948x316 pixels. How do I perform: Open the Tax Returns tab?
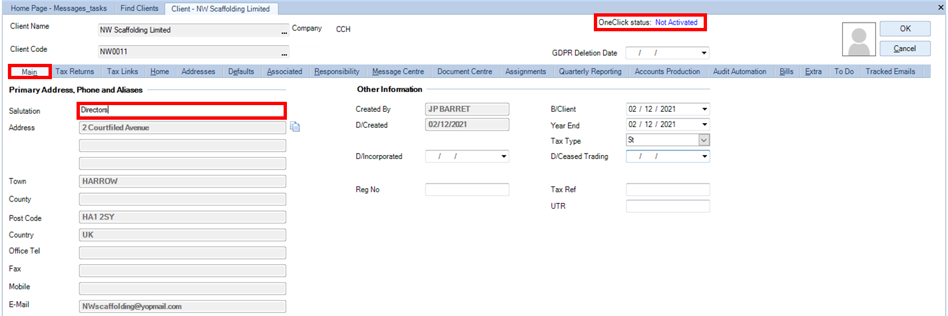pyautogui.click(x=75, y=71)
